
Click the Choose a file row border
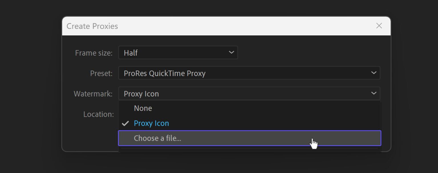(249, 131)
